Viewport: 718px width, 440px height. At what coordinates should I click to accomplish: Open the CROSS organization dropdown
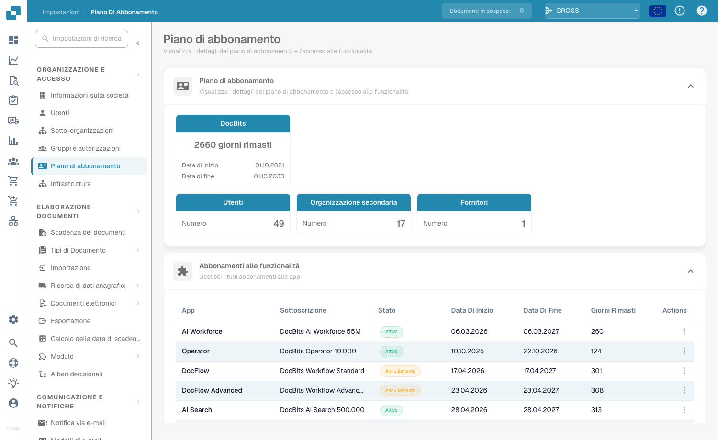click(x=593, y=11)
